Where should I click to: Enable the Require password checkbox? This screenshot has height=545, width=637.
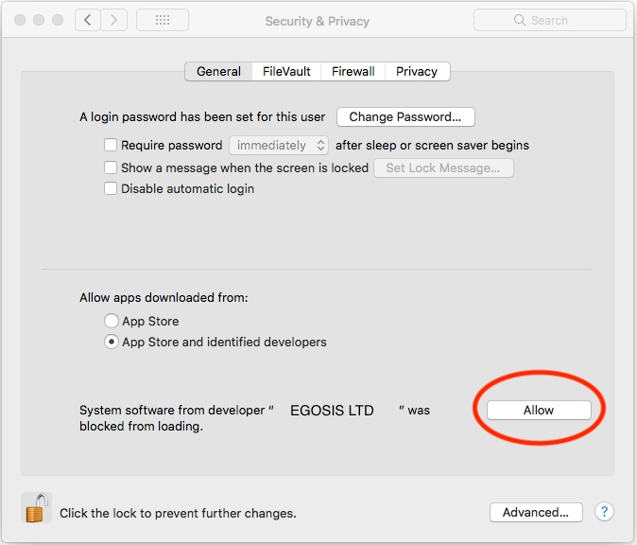[x=111, y=145]
